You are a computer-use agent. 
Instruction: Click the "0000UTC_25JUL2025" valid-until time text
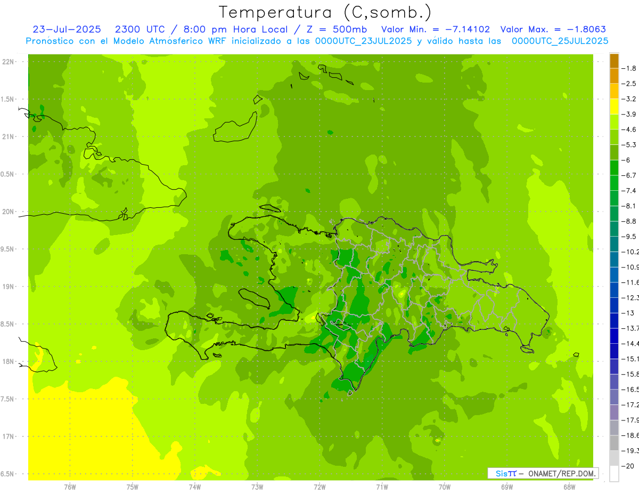[560, 41]
